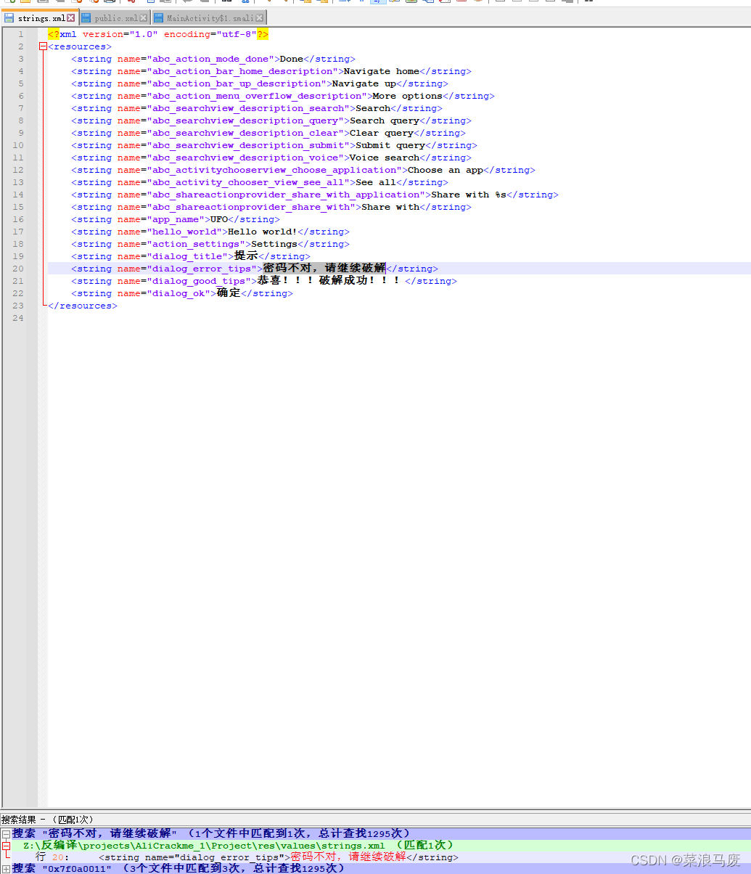Click the 'Submit query' string value

[390, 145]
